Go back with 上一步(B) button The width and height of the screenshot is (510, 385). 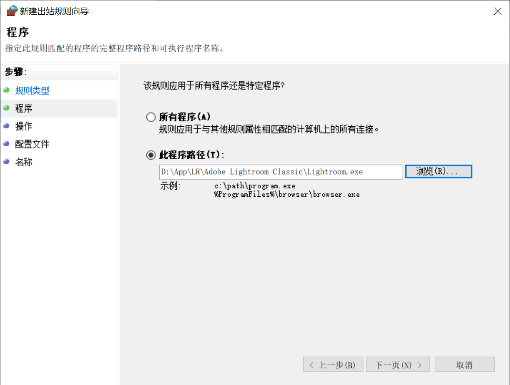pyautogui.click(x=333, y=365)
